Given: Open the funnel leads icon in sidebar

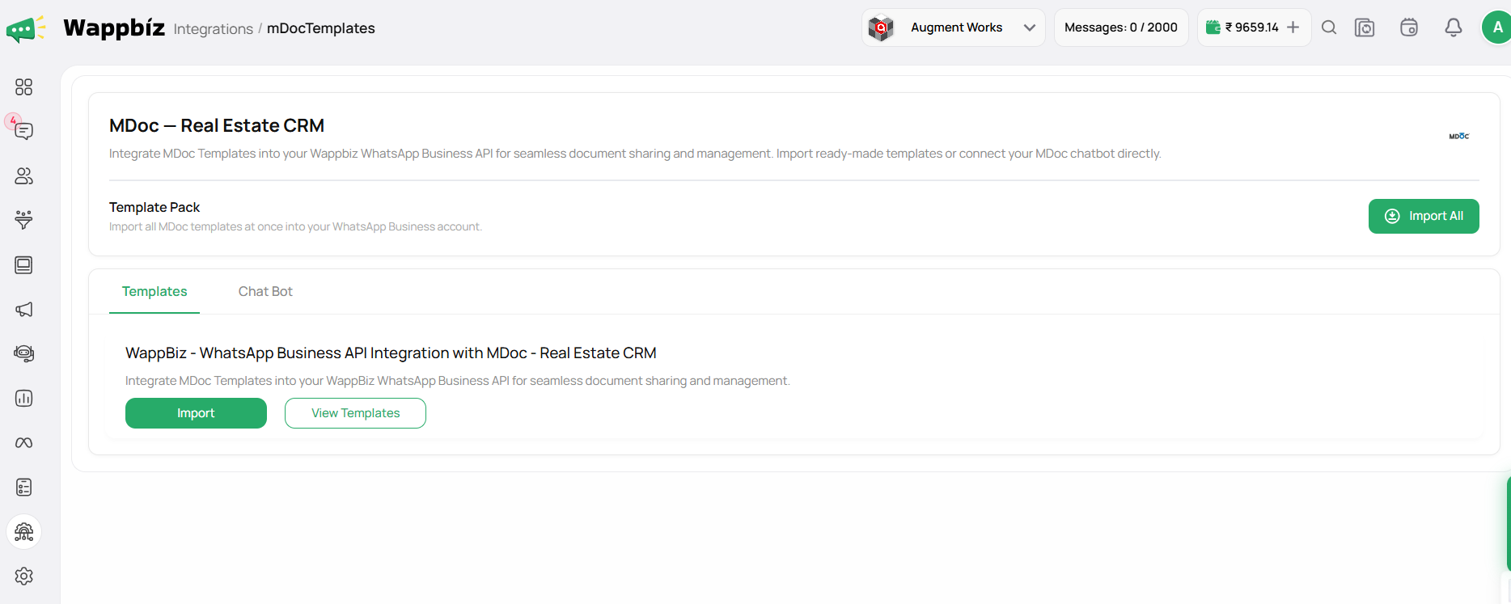Looking at the screenshot, I should (x=24, y=220).
